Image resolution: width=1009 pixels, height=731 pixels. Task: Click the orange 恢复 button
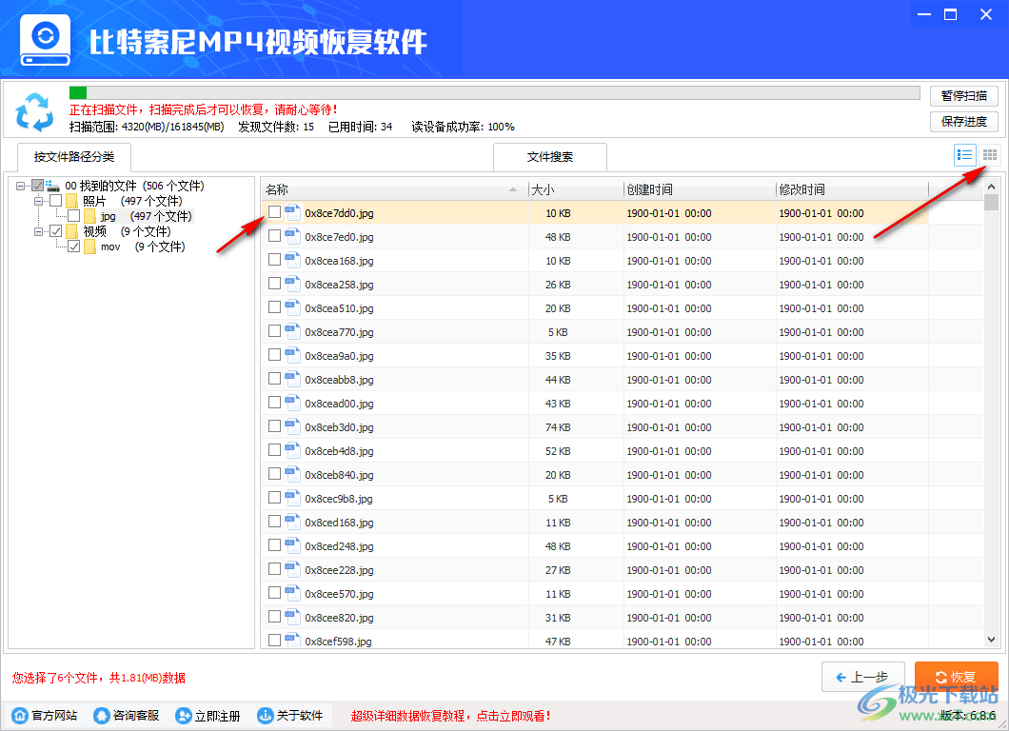click(957, 677)
